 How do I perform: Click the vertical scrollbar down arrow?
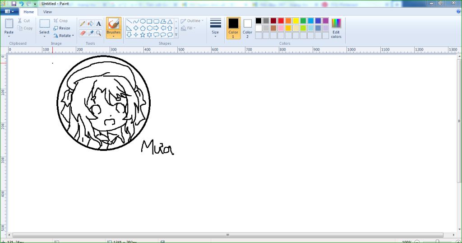click(459, 229)
